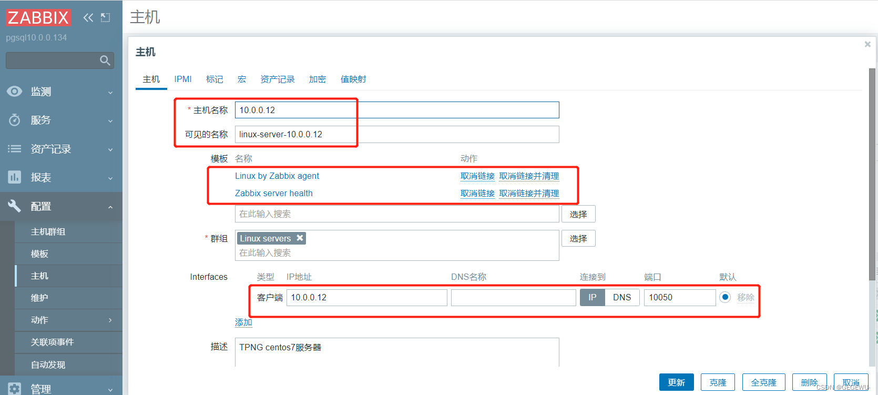The width and height of the screenshot is (878, 395).
Task: Open the IPMI tab
Action: (x=183, y=79)
